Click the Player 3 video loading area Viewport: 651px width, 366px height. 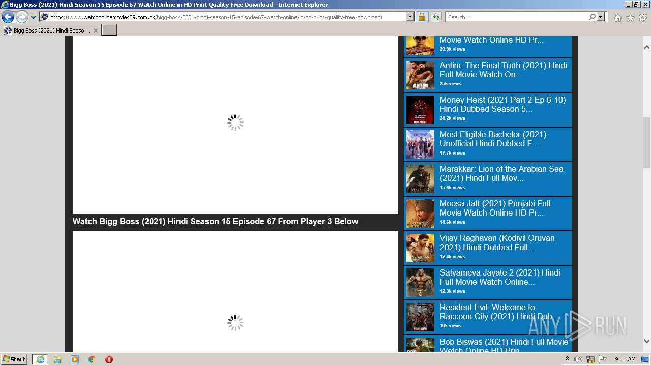point(235,292)
